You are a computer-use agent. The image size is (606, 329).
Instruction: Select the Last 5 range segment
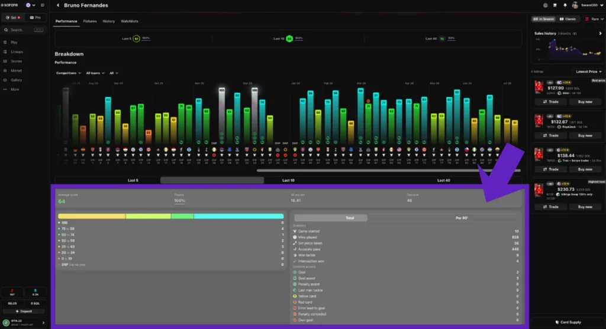click(x=133, y=180)
